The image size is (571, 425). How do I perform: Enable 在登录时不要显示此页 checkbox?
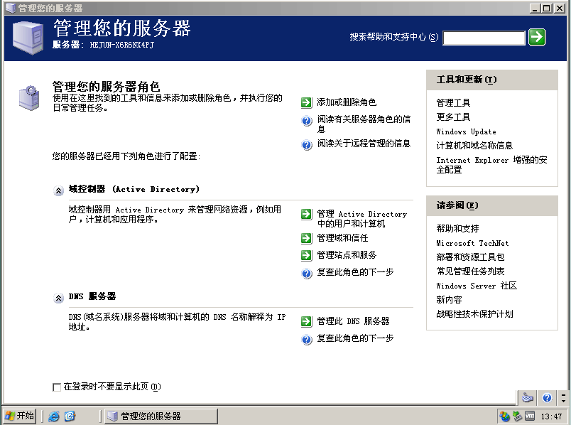(x=57, y=387)
